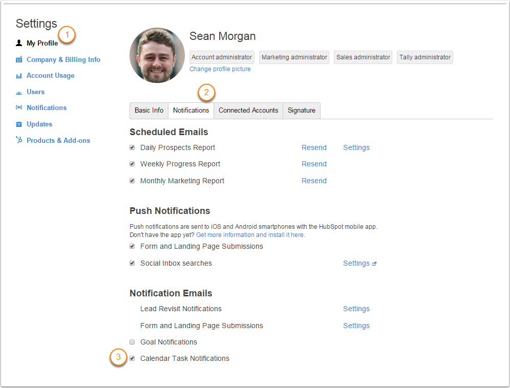
Task: Switch to the Basic Info tab
Action: [149, 111]
